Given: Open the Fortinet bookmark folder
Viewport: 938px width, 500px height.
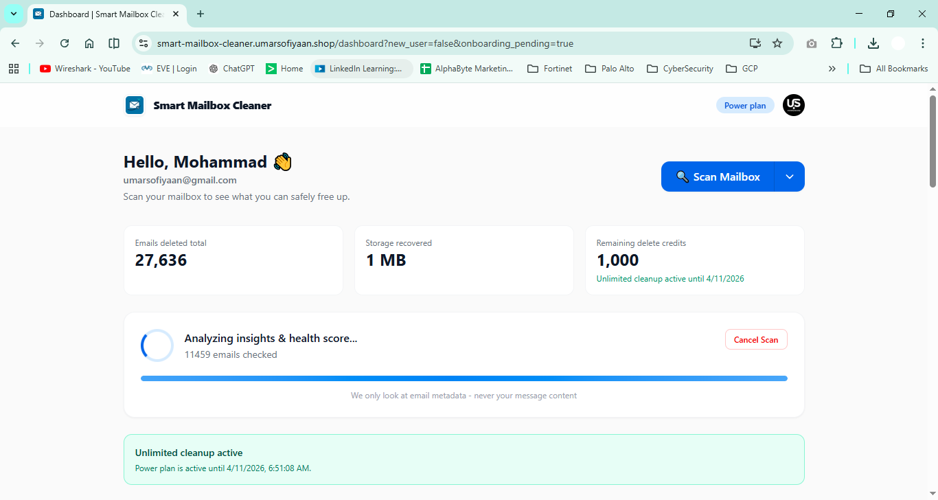Looking at the screenshot, I should click(549, 69).
